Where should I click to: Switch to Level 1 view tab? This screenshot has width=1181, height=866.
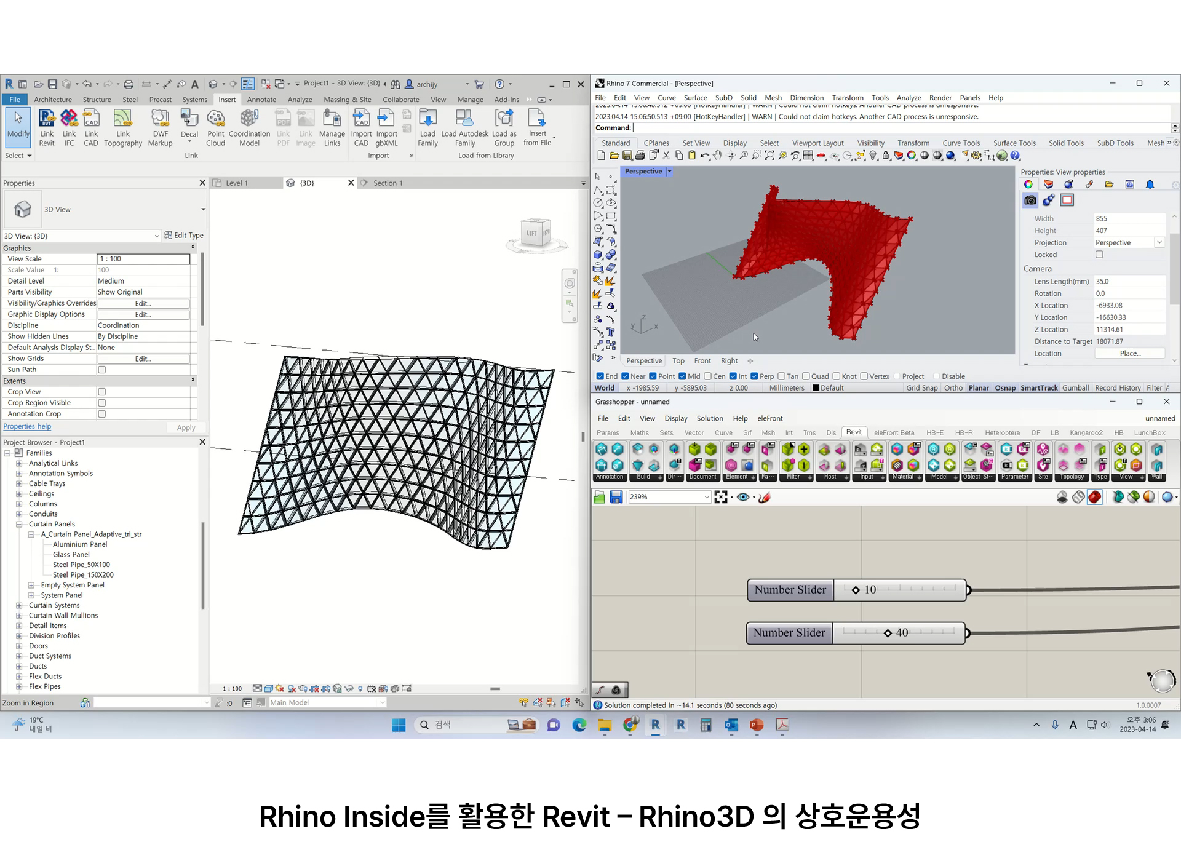coord(236,183)
